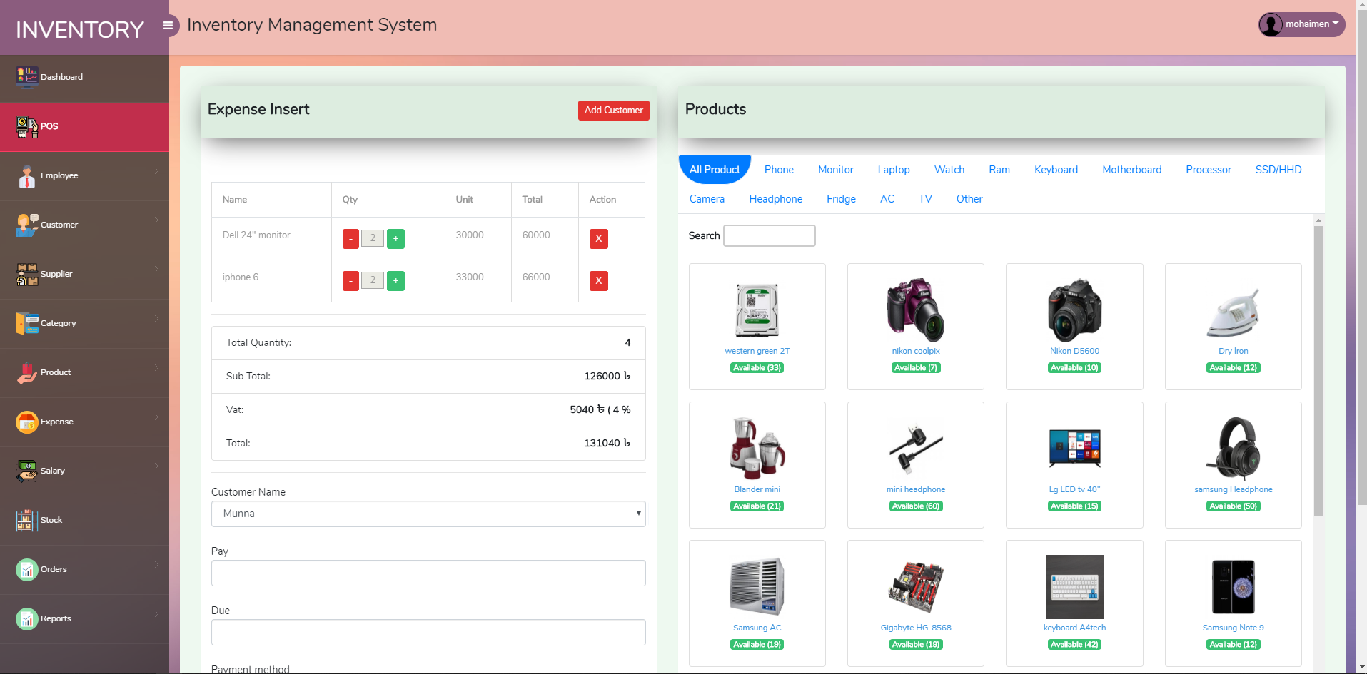Click the Salary money icon
Viewport: 1367px width, 674px height.
pos(27,471)
